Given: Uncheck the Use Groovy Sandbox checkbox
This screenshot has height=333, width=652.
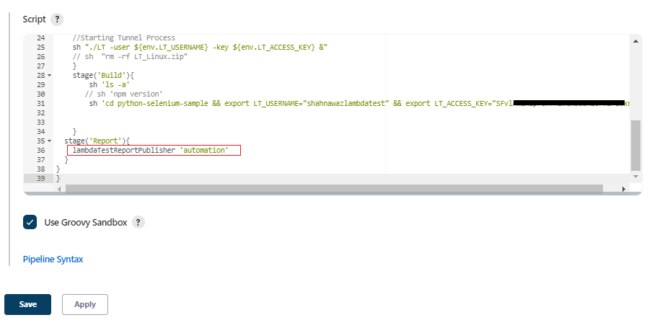Looking at the screenshot, I should point(30,222).
